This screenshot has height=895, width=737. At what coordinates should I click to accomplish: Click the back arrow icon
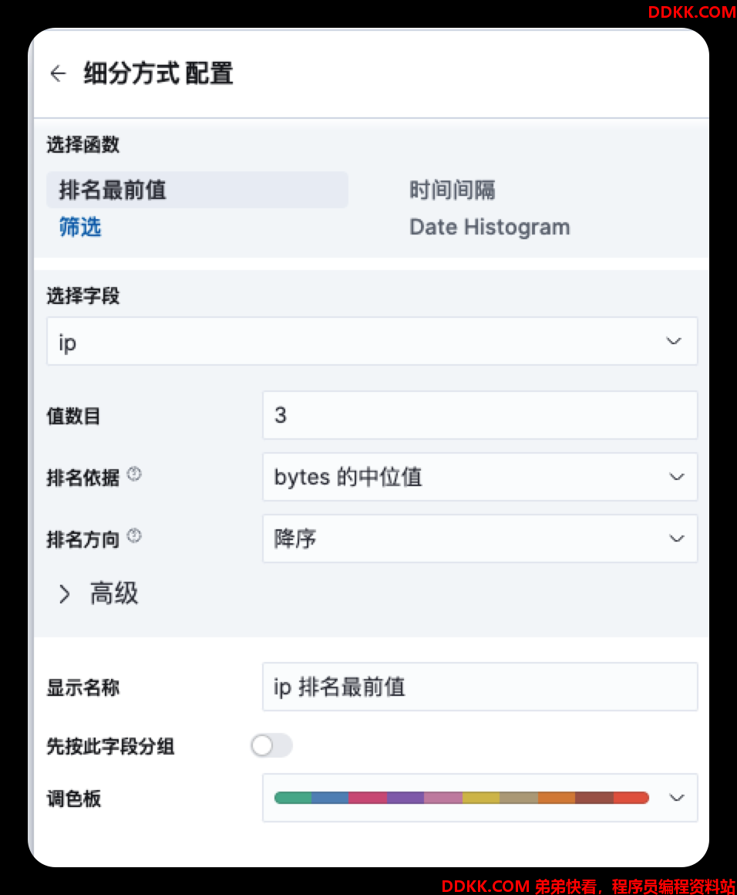click(x=58, y=73)
